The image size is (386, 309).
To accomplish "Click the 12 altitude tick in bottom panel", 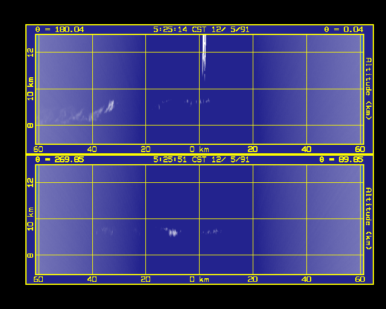I will click(x=30, y=183).
